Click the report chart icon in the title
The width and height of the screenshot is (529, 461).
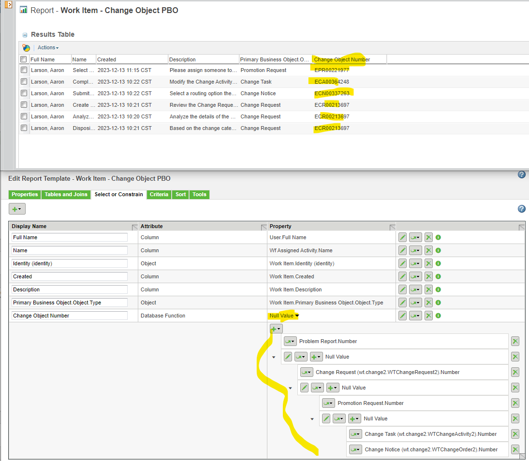tap(23, 10)
